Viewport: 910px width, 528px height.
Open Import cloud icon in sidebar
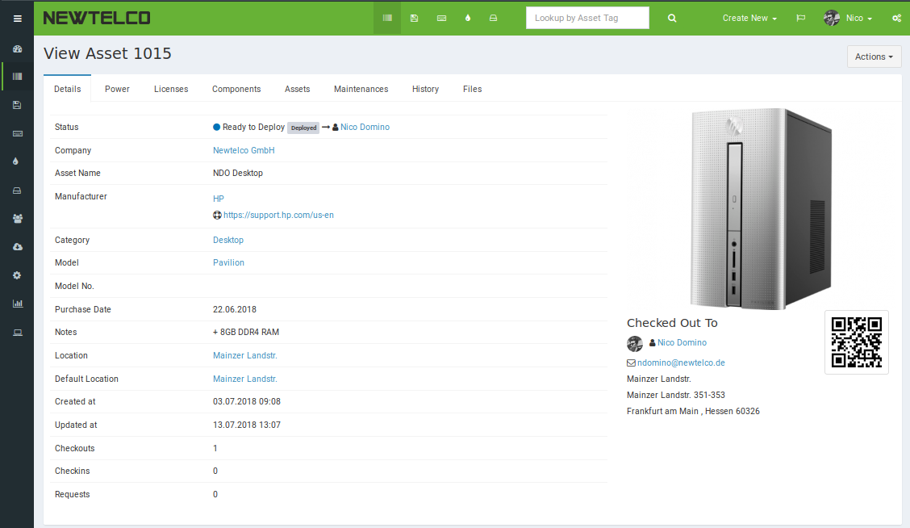point(18,247)
